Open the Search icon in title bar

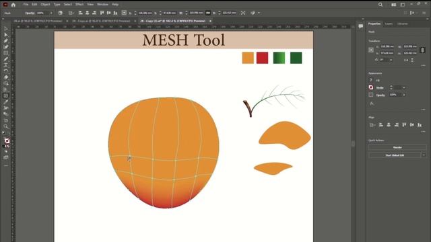(x=380, y=5)
